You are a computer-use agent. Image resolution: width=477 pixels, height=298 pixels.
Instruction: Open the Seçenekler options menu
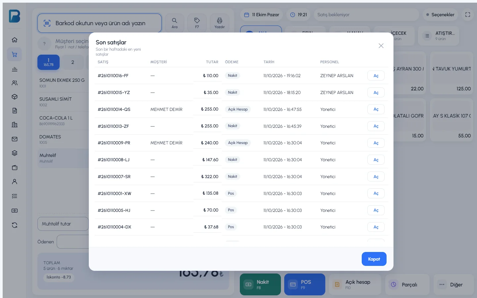tap(440, 15)
